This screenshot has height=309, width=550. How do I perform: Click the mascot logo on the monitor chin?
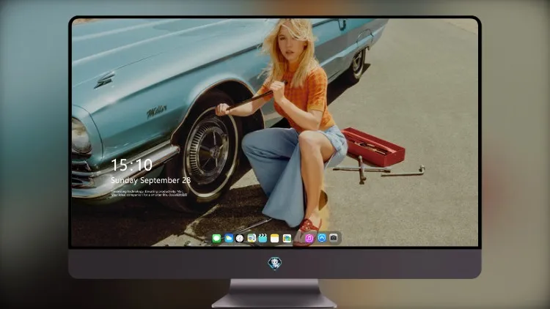coord(275,264)
